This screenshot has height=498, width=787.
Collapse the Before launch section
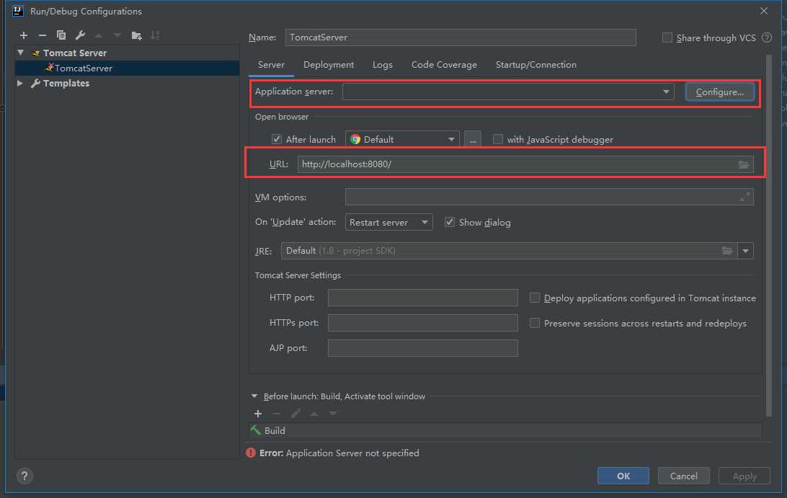[x=254, y=396]
